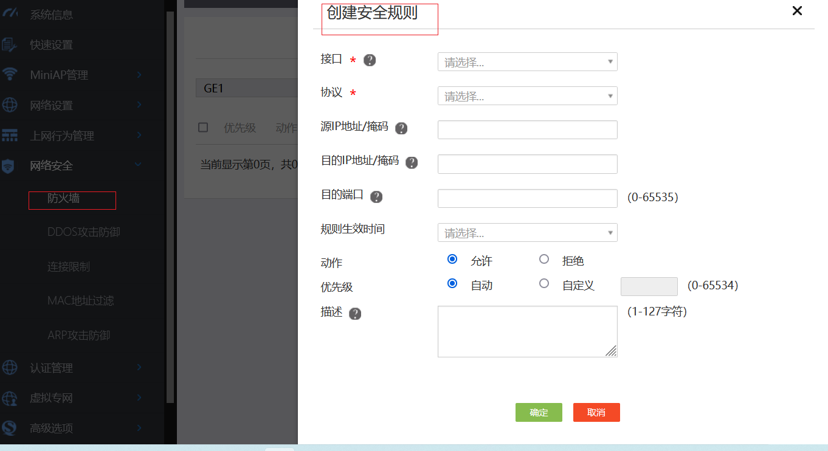The height and width of the screenshot is (451, 828).
Task: Click the help icon next to 目的端口
Action: pyautogui.click(x=376, y=196)
